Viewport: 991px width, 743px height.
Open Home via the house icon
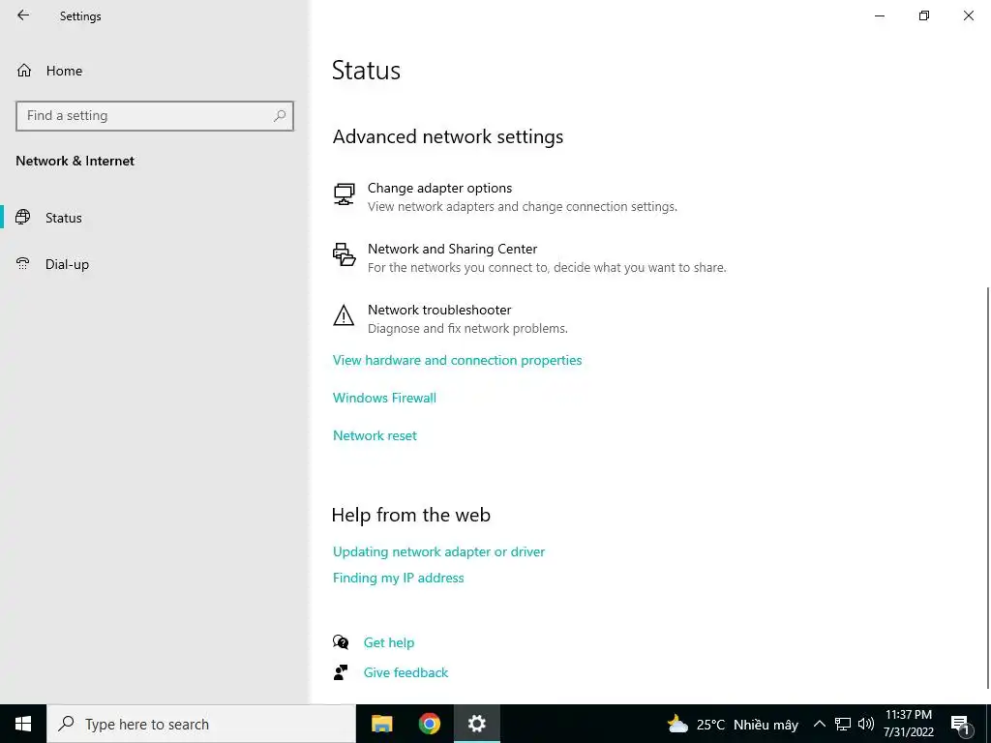(24, 70)
